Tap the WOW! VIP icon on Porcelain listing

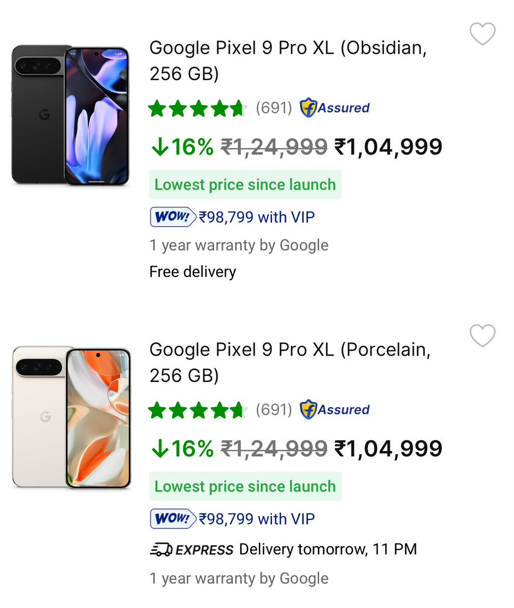173,519
